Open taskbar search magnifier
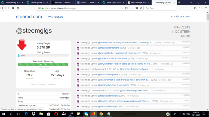The height and width of the screenshot is (117, 209). click(x=11, y=114)
